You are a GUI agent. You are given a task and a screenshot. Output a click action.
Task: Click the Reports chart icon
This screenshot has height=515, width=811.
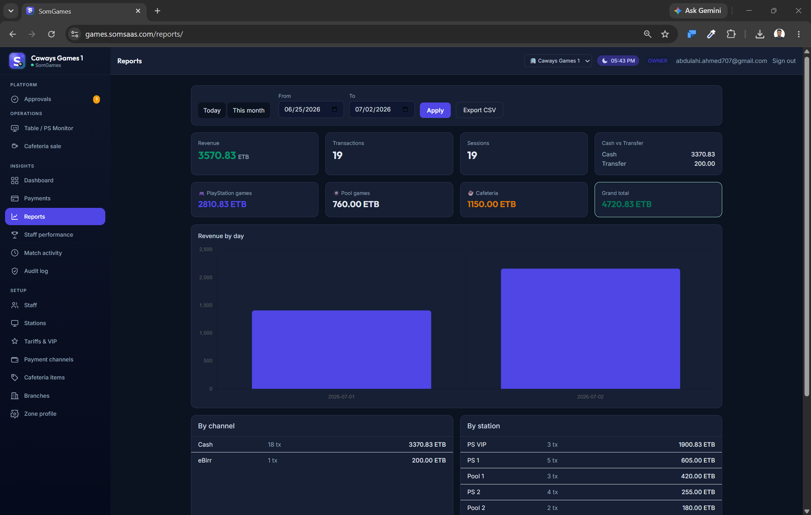[15, 217]
